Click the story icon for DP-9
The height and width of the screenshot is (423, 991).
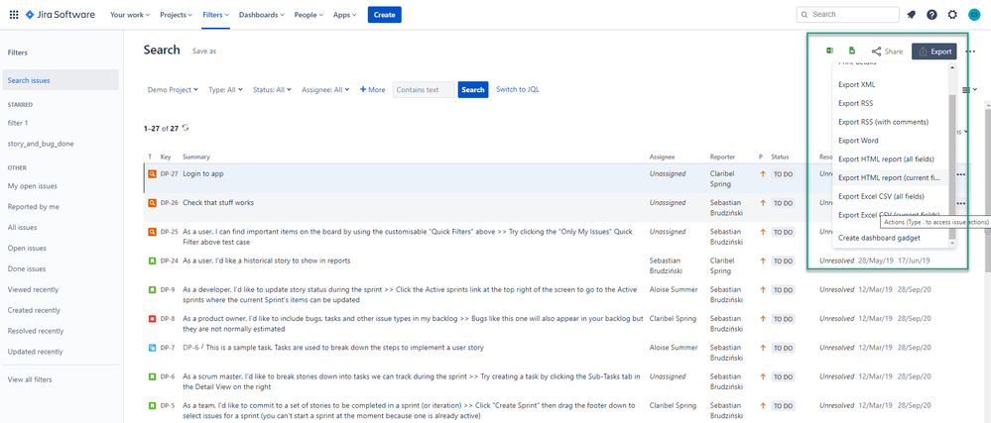point(152,290)
